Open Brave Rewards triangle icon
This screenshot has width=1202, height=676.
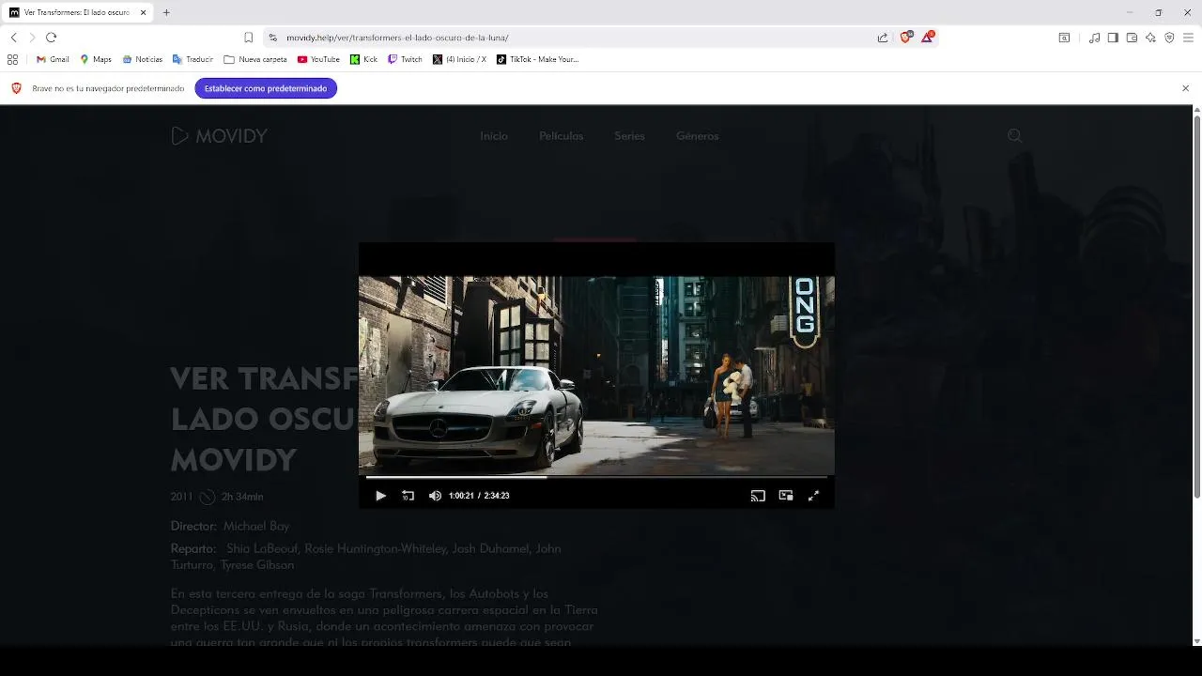[928, 38]
